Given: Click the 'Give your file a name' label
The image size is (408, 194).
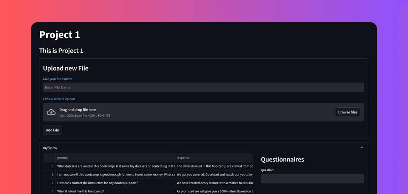Looking at the screenshot, I should click(57, 79).
